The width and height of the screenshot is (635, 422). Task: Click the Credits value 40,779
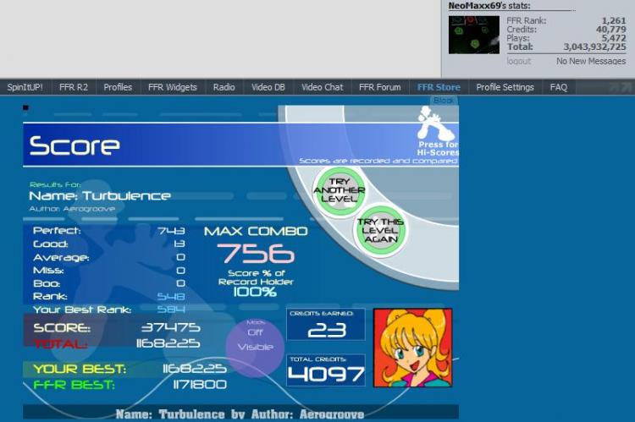coord(611,30)
